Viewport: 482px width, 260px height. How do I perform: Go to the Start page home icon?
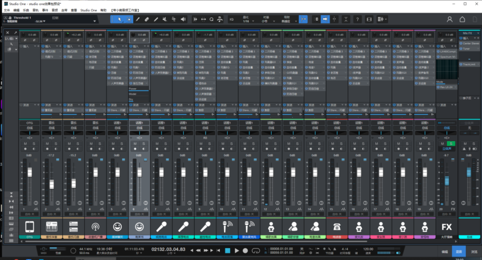(462, 19)
